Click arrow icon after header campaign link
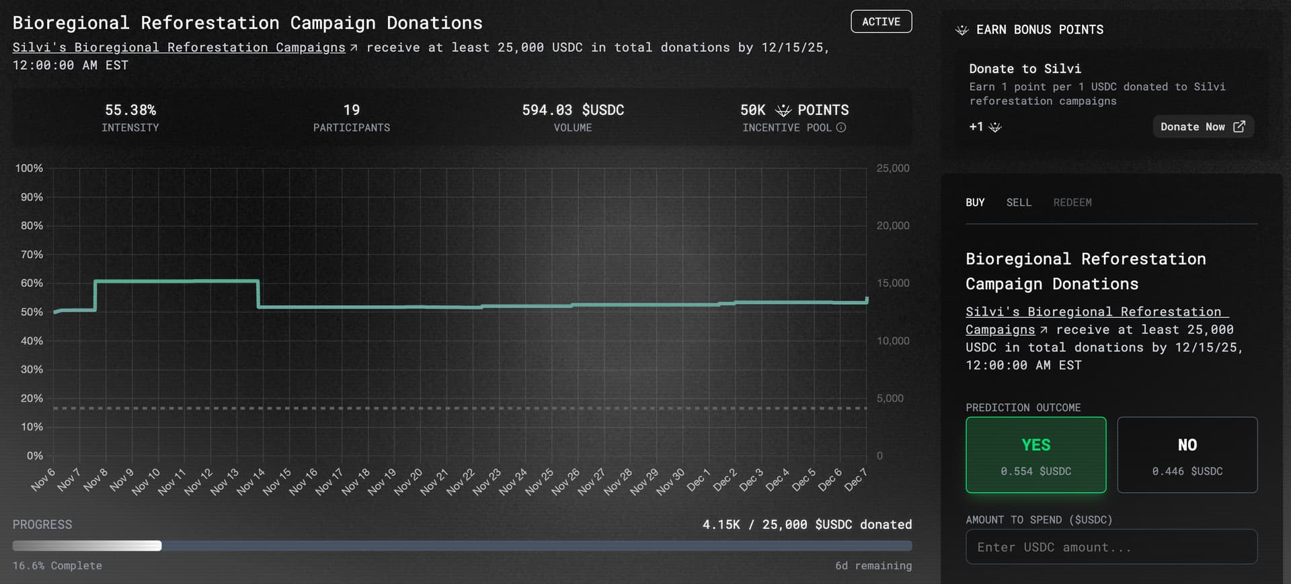Screen dimensions: 1291x584 [x=354, y=48]
